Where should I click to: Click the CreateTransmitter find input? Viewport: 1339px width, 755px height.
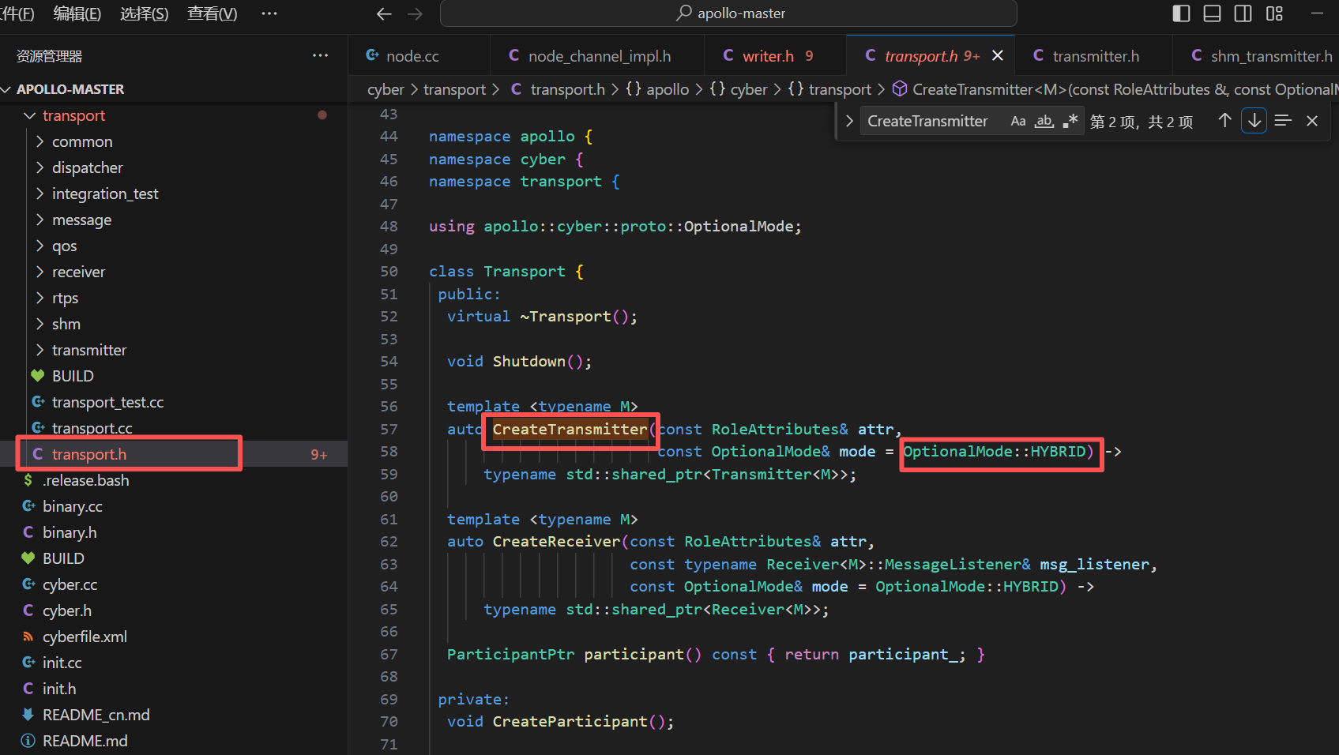tap(932, 121)
